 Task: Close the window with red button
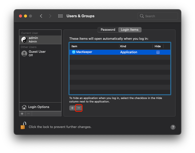(20, 16)
